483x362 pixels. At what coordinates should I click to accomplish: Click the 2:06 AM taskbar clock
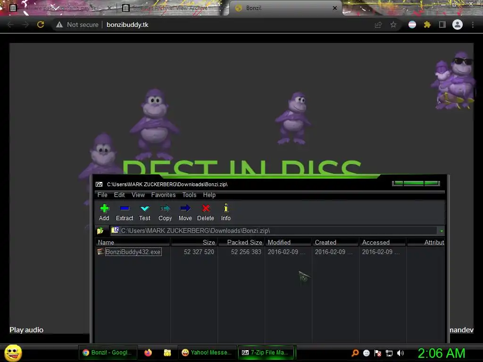coord(441,353)
